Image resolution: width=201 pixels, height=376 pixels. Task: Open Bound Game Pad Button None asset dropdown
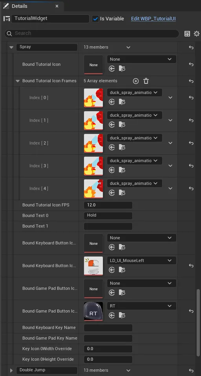(142, 283)
